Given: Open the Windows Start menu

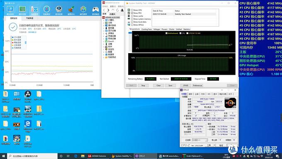Looking at the screenshot, I should click(x=3, y=156).
